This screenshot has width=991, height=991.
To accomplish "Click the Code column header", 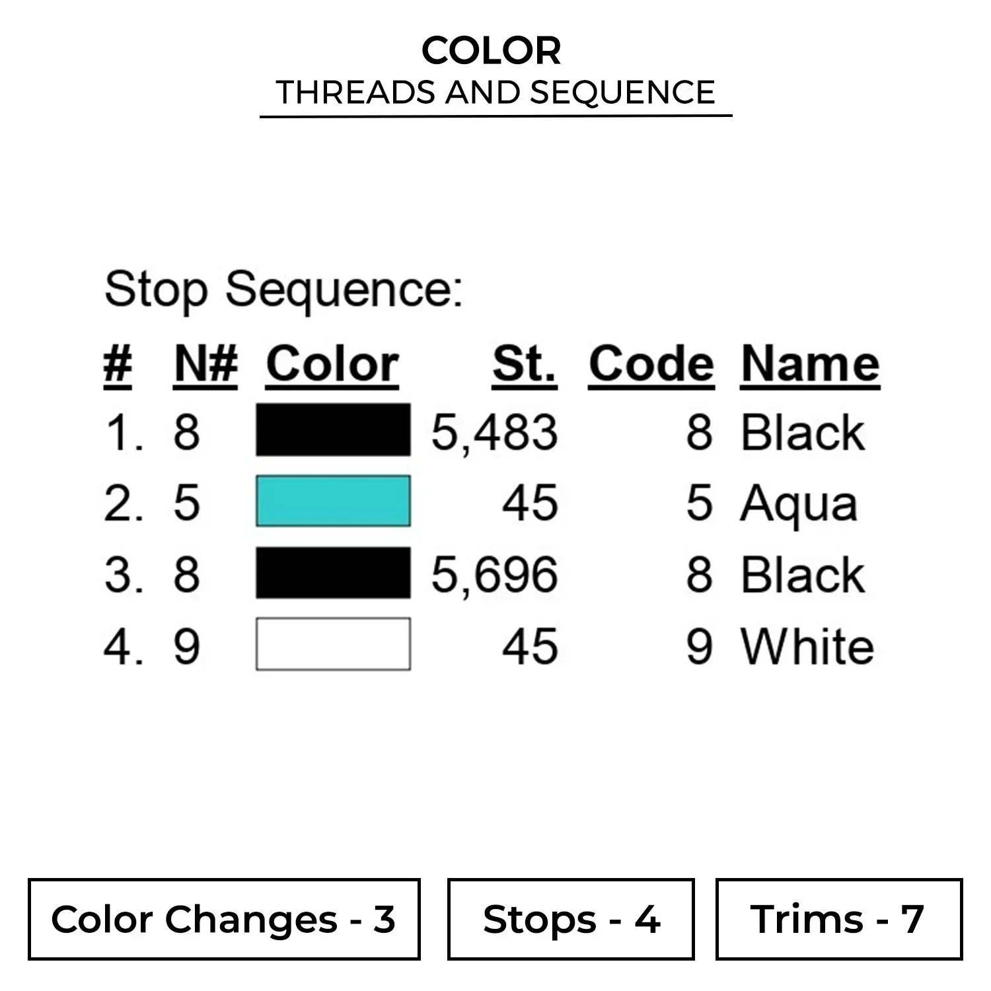I will point(651,365).
